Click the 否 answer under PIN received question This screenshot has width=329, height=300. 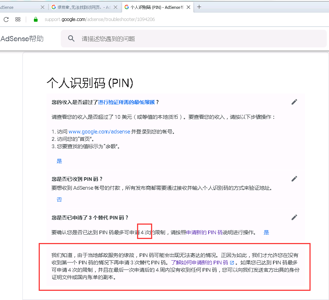click(59, 200)
